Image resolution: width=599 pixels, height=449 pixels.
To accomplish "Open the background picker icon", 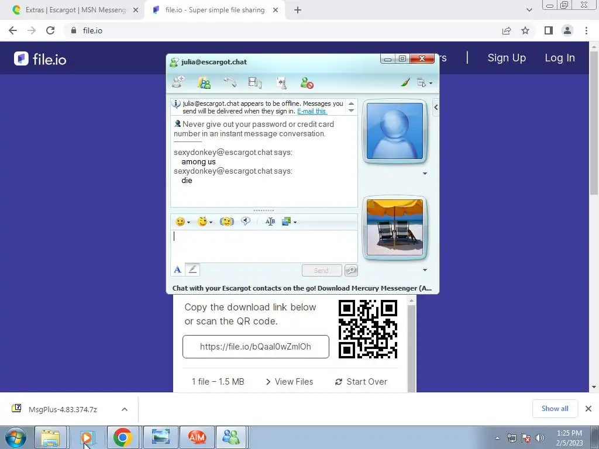I will [x=286, y=222].
